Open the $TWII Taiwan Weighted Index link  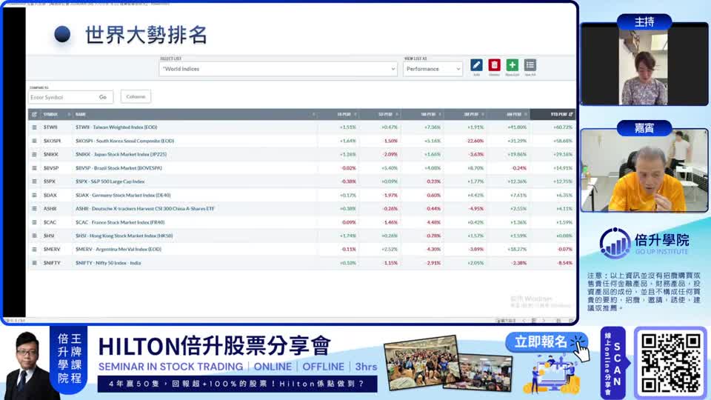116,127
